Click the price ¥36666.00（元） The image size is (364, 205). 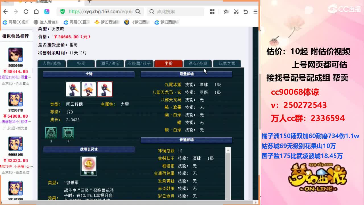[x=72, y=37]
